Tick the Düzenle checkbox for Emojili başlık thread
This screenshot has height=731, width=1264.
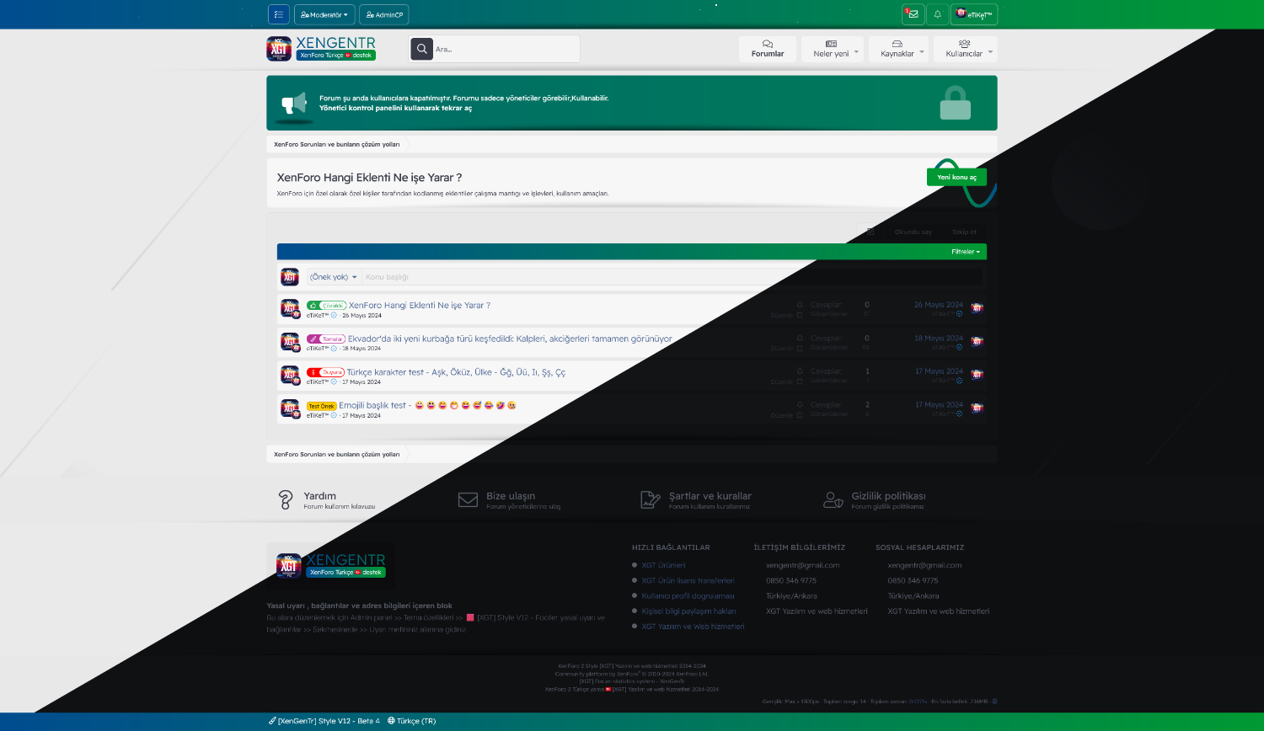click(x=800, y=415)
